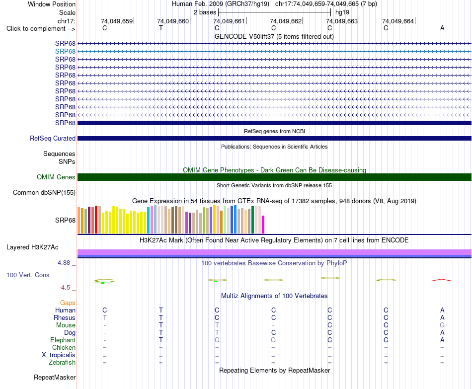The image size is (472, 389).
Task: Click the Sequences publications track label
Action: click(59, 154)
